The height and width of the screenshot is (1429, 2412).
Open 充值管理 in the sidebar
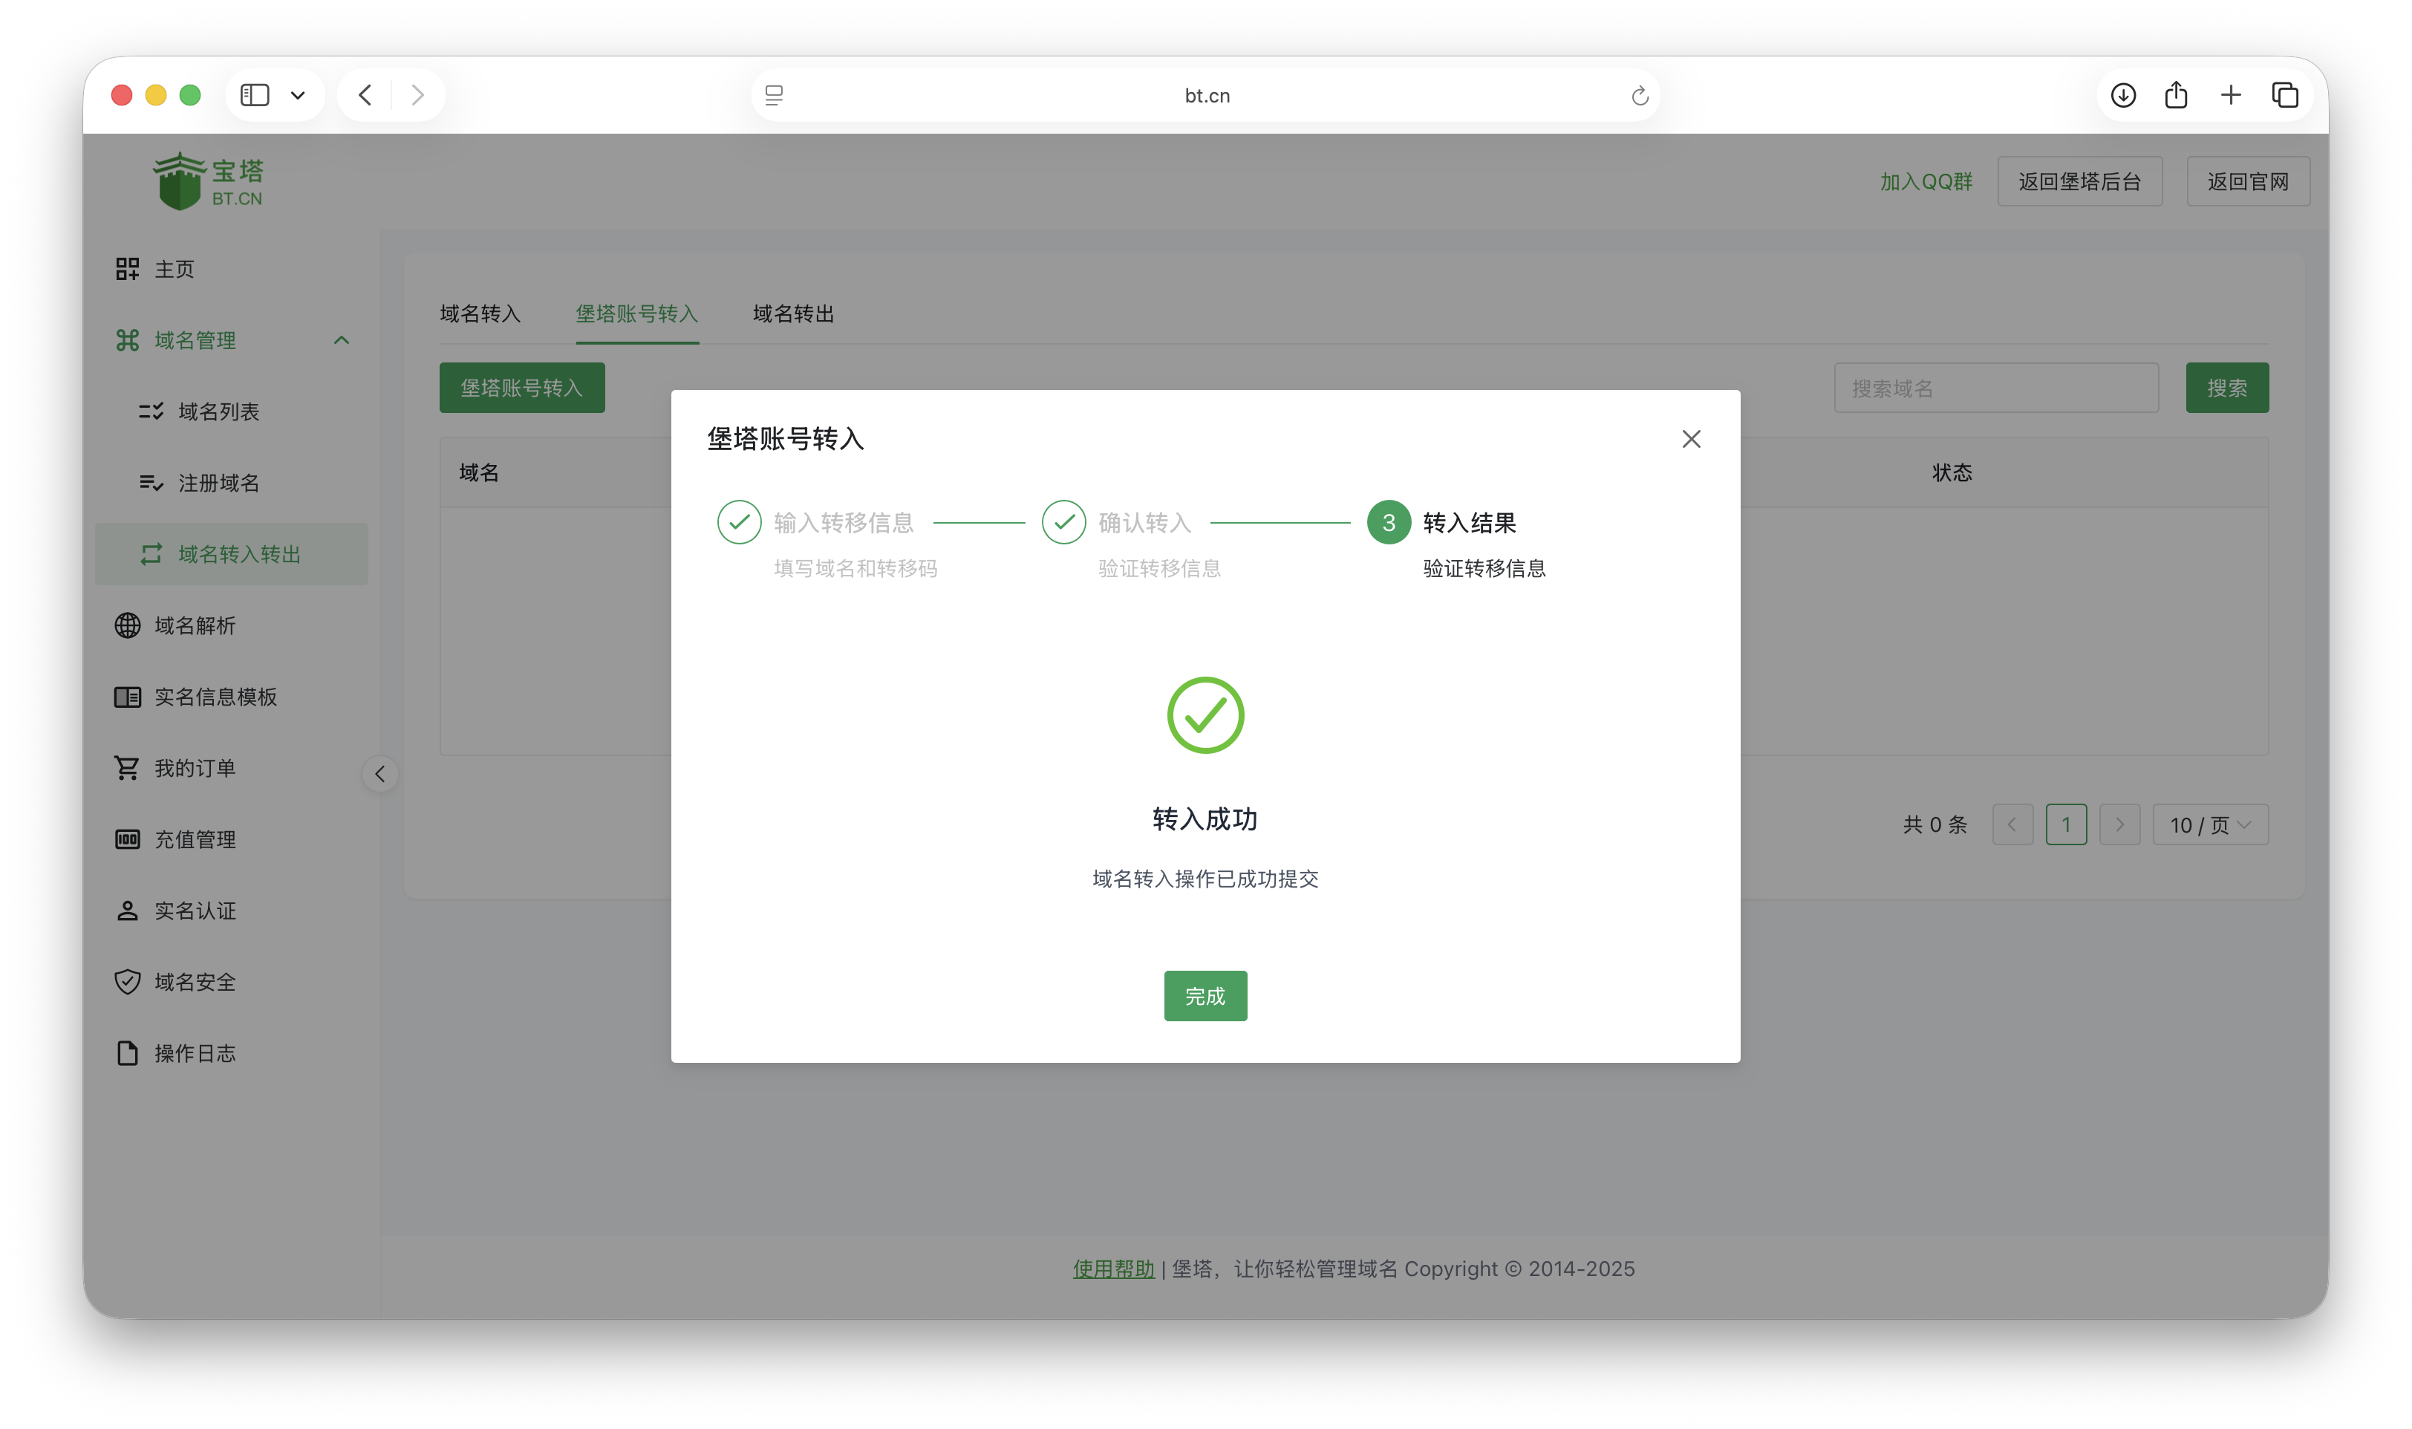click(195, 839)
